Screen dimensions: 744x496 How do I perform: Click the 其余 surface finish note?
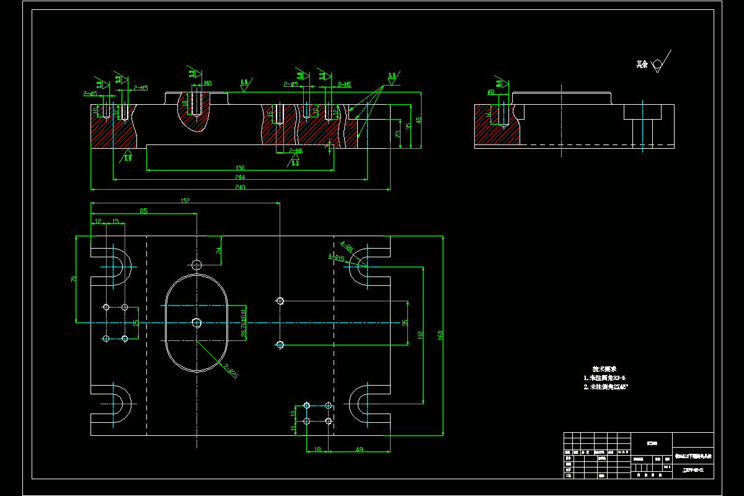coord(641,64)
